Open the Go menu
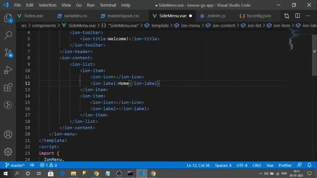The width and height of the screenshot is (317, 178). 79,5
